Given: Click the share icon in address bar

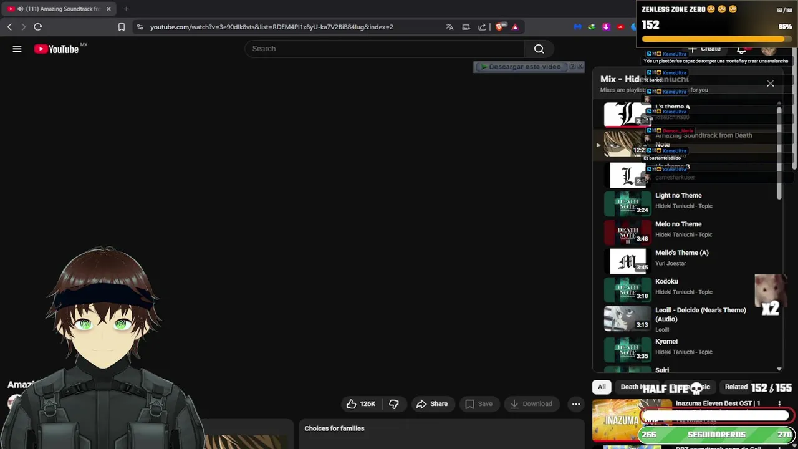Looking at the screenshot, I should point(482,27).
